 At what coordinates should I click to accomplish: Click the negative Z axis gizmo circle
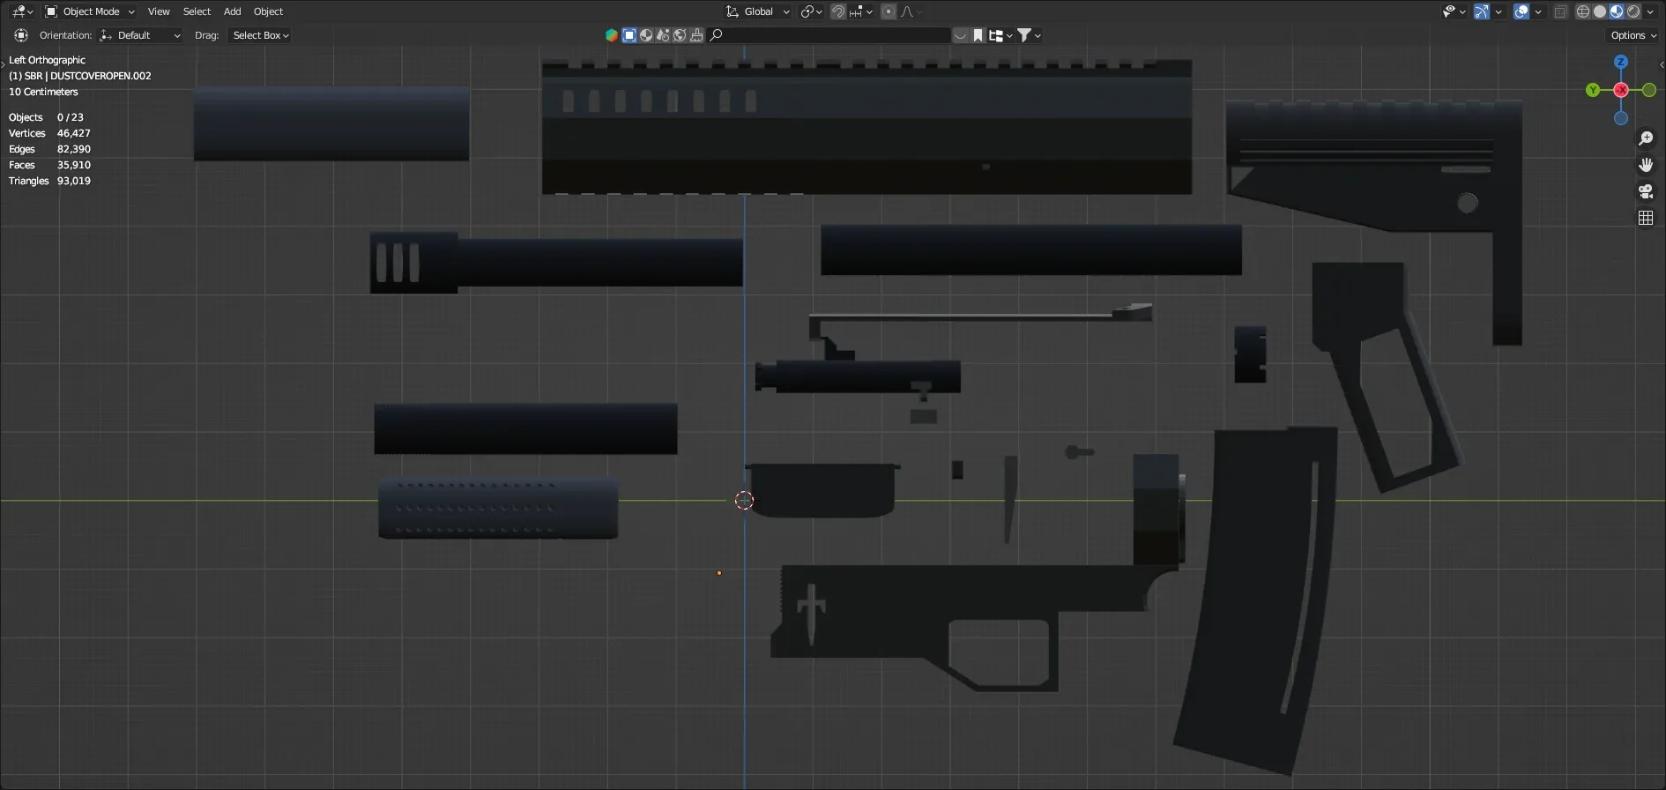coord(1621,118)
